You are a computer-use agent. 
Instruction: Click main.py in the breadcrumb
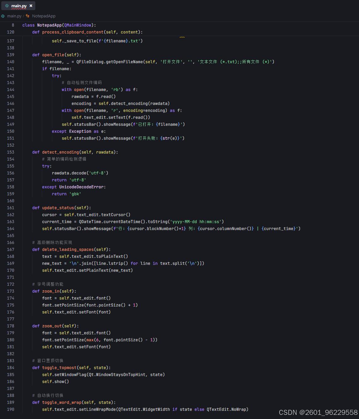[x=14, y=16]
